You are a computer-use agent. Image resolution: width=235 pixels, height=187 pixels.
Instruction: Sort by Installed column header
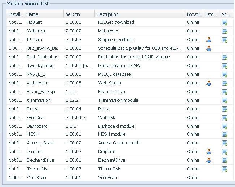click(16, 14)
